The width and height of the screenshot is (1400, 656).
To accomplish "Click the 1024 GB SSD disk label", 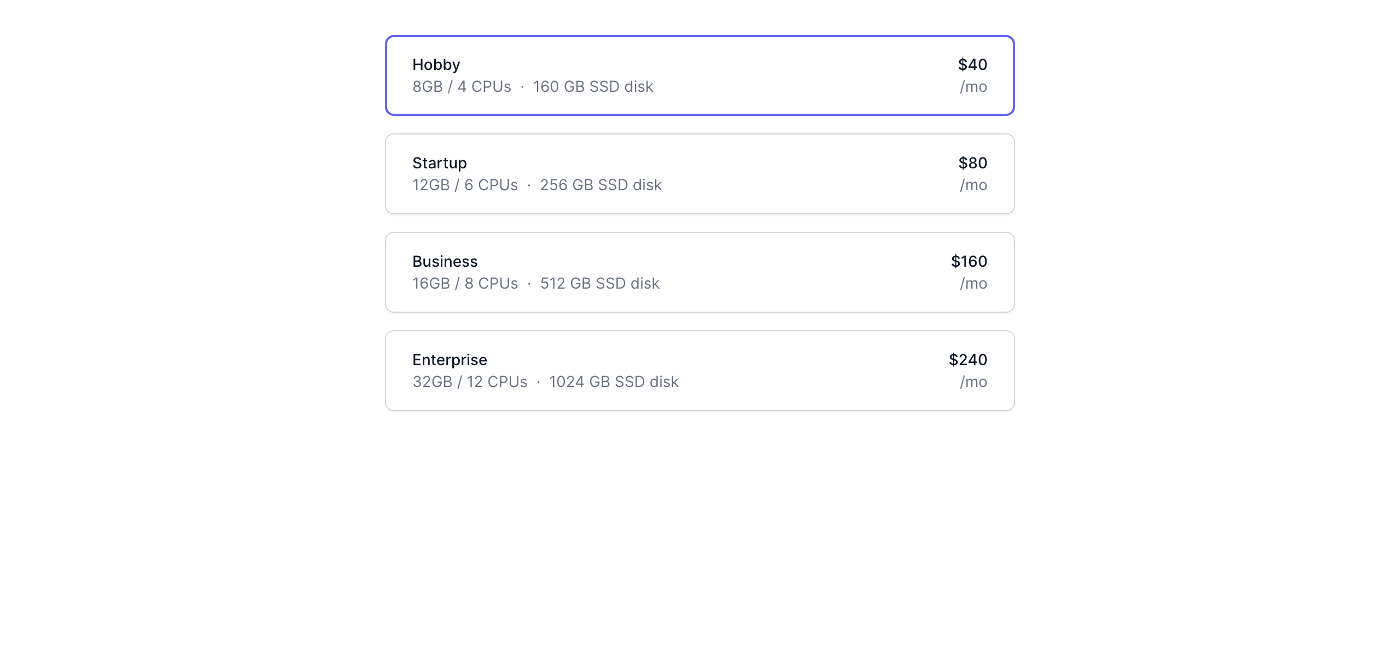I will [614, 382].
